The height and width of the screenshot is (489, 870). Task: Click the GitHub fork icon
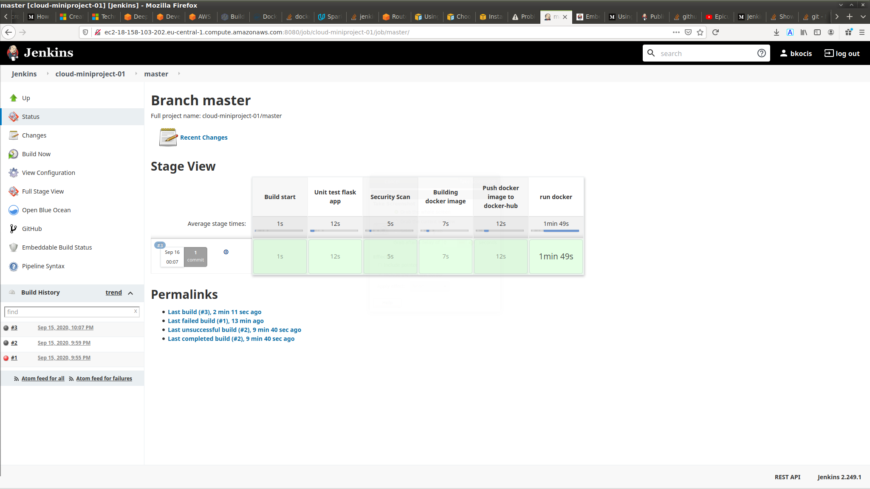click(14, 229)
